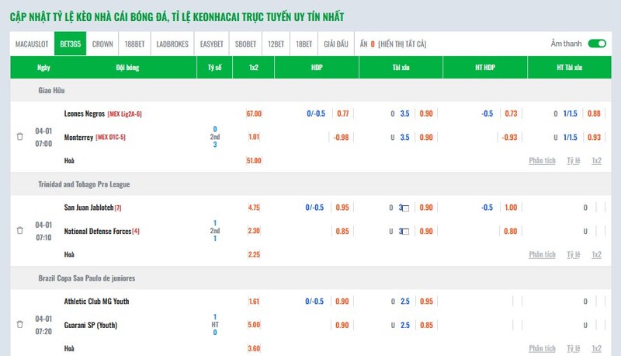Select Monterrey's 1.01 win odds
This screenshot has height=356, width=621.
[x=254, y=137]
